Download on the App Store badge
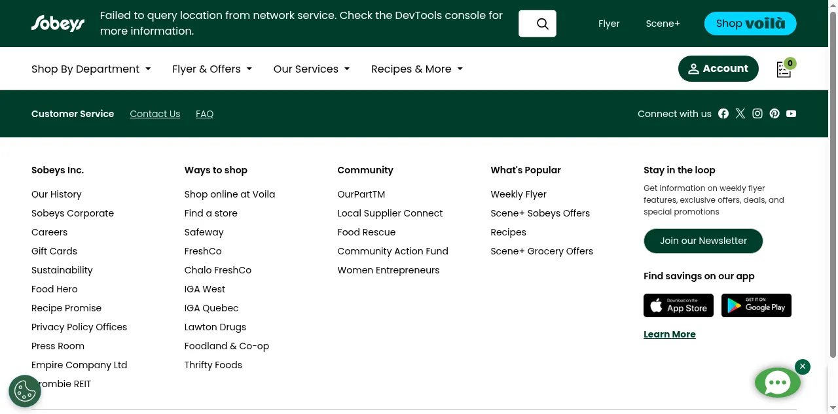Viewport: 838px width, 414px height. [x=678, y=305]
